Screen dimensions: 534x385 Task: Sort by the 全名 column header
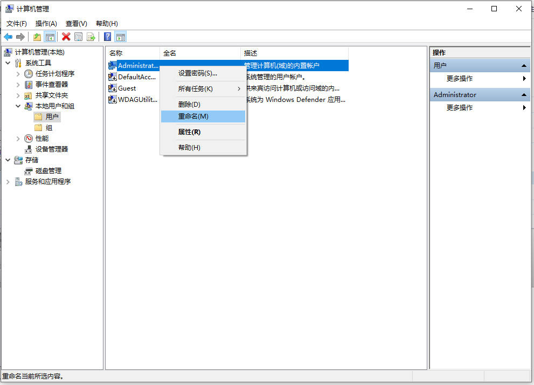pos(200,53)
